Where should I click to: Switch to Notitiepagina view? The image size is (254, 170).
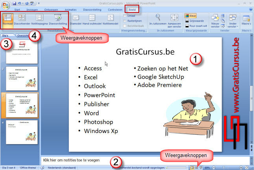40,20
